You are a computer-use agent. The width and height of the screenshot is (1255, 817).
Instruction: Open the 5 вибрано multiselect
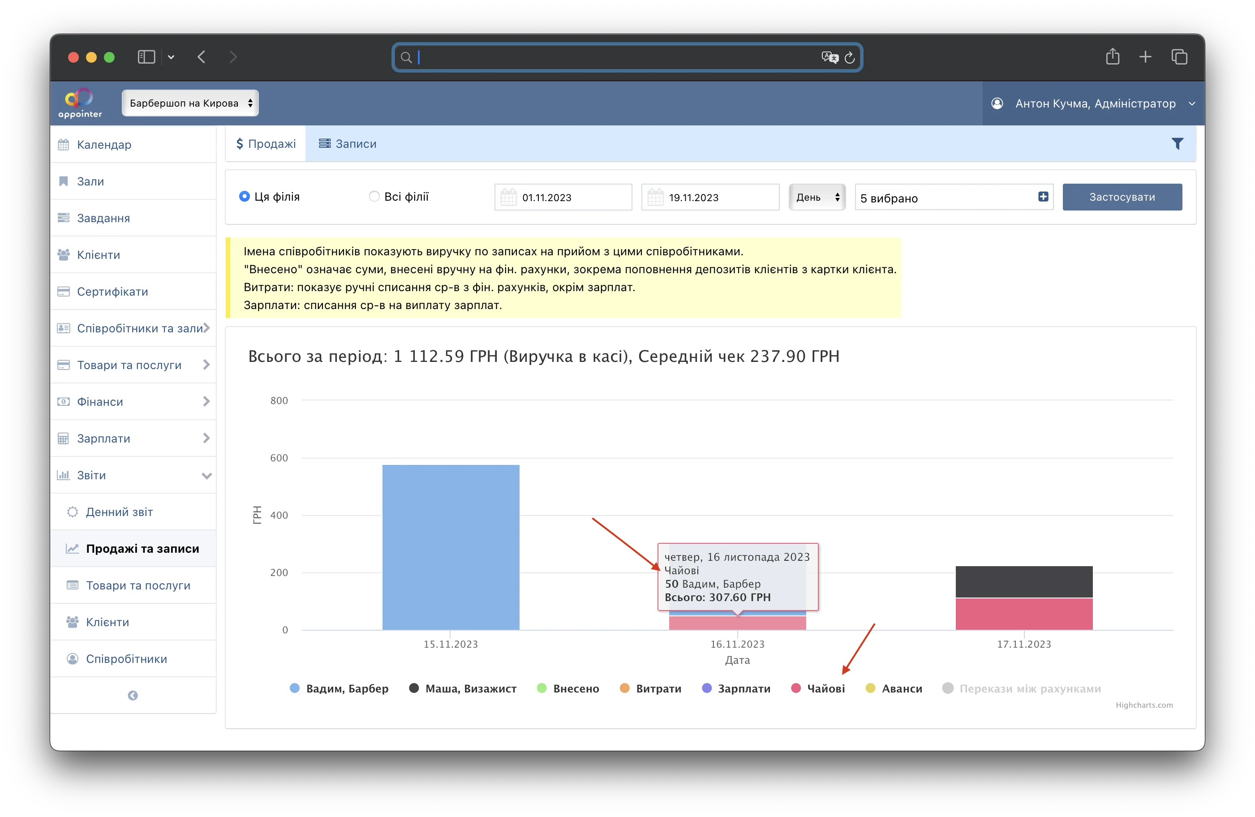tap(954, 197)
